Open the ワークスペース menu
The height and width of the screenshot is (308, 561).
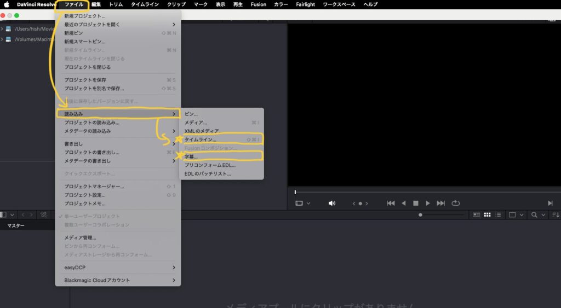339,4
